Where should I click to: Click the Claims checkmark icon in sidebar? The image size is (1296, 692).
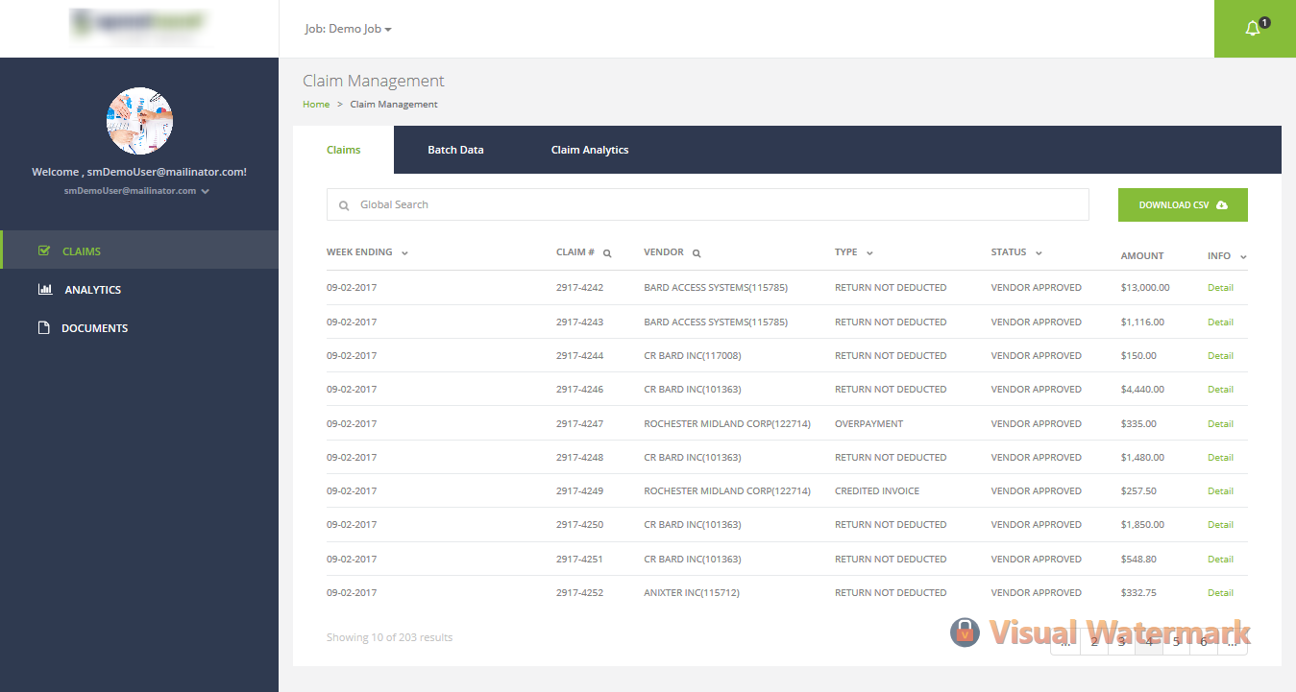coord(43,251)
